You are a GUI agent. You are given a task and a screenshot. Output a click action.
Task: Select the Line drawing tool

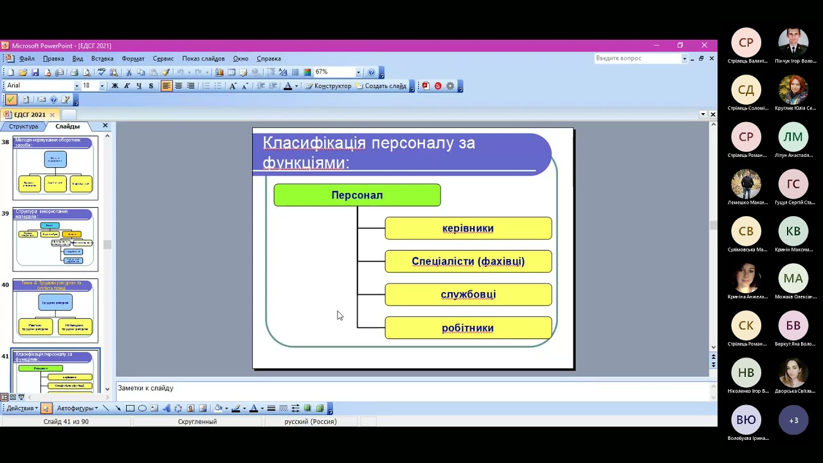(105, 408)
